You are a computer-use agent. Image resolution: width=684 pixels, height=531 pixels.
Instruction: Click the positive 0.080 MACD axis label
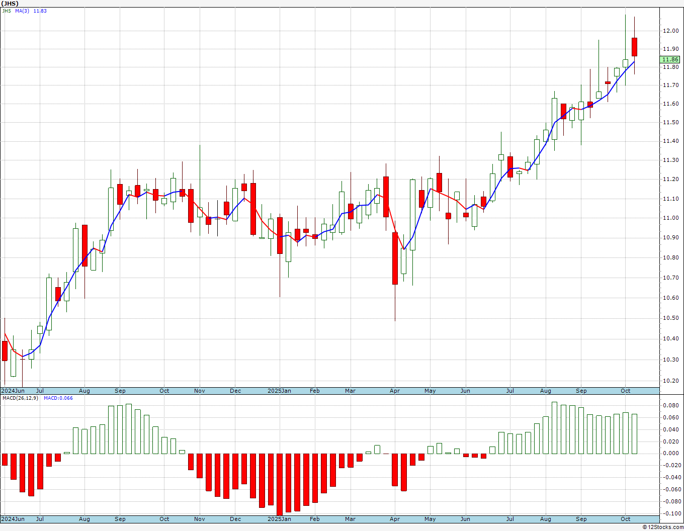671,405
